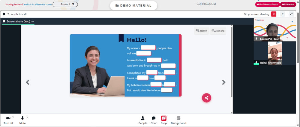Image resolution: width=300 pixels, height=127 pixels.
Task: Select Achal ghormode video tile
Action: (x=275, y=53)
